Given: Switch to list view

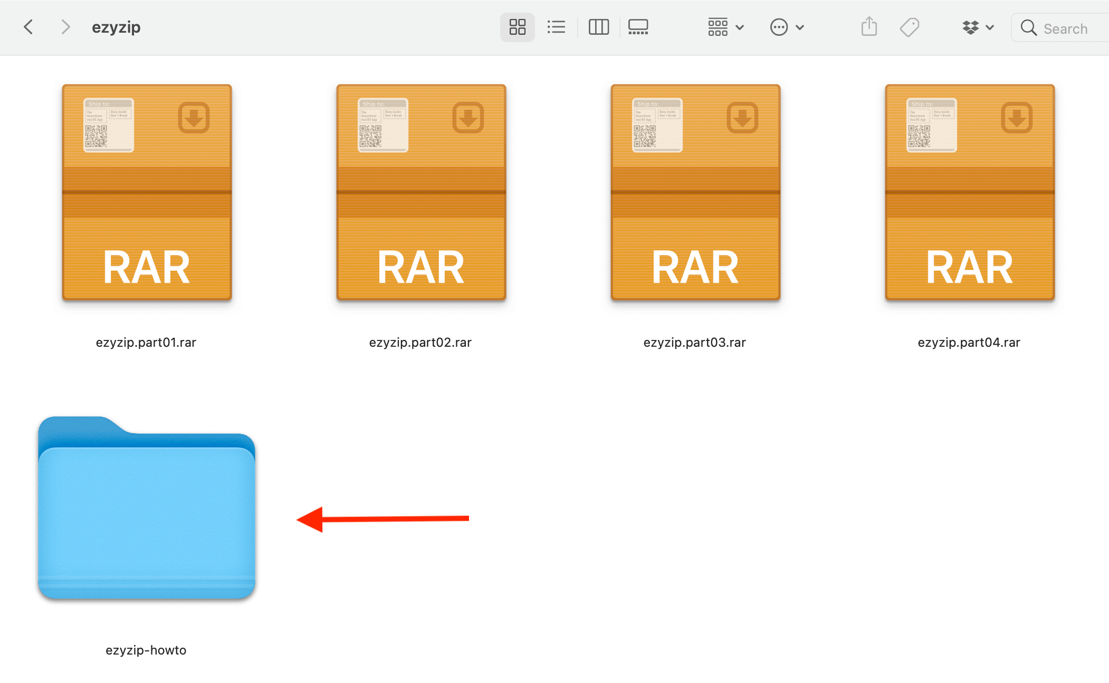Looking at the screenshot, I should pyautogui.click(x=557, y=27).
